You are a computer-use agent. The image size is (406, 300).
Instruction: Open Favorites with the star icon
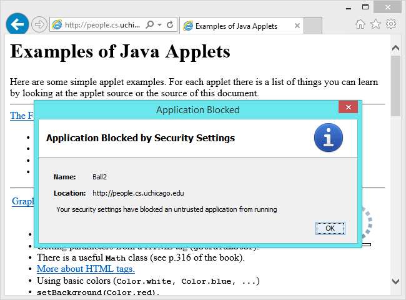pos(375,24)
